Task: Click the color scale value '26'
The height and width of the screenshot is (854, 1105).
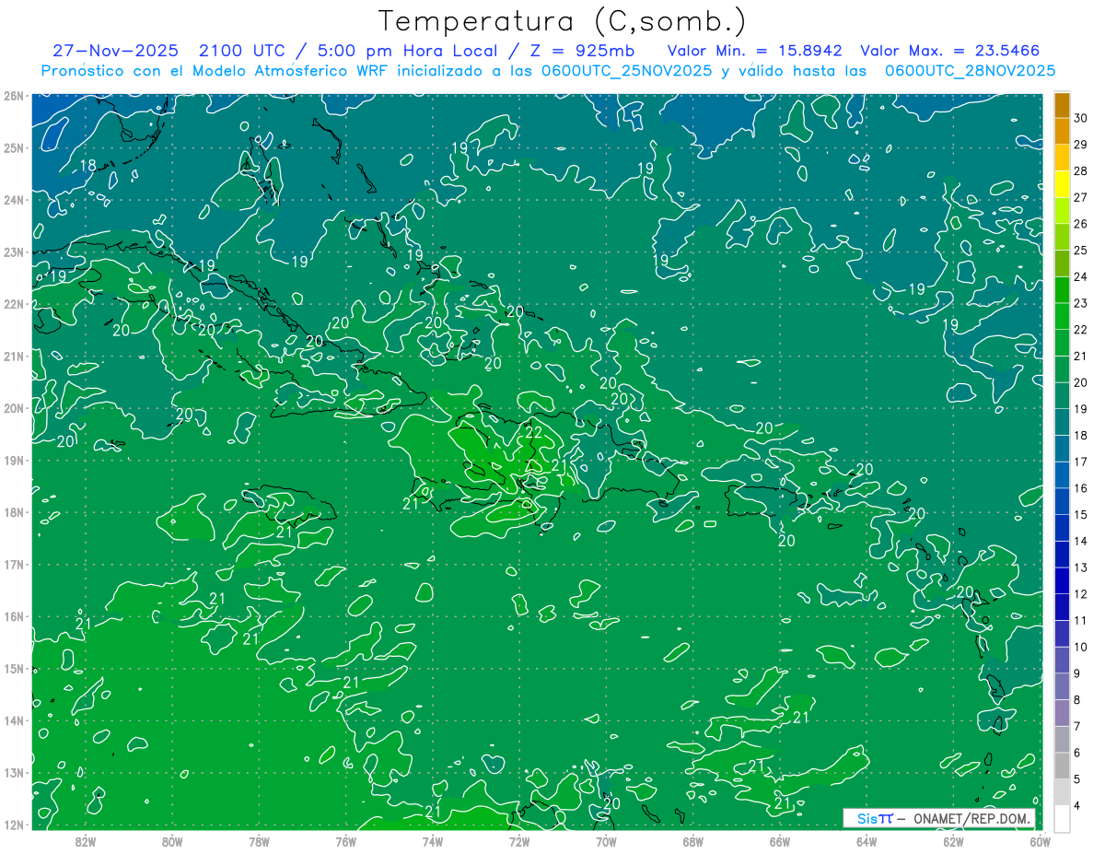Action: (1081, 224)
